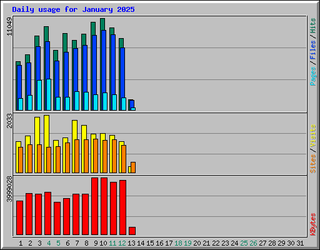Click green weekend day 18 on the axis
The height and width of the screenshot is (250, 320).
178,243
